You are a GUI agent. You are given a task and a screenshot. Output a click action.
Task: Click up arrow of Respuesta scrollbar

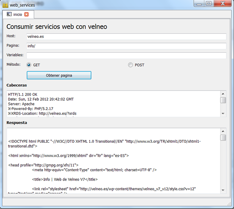(223, 131)
